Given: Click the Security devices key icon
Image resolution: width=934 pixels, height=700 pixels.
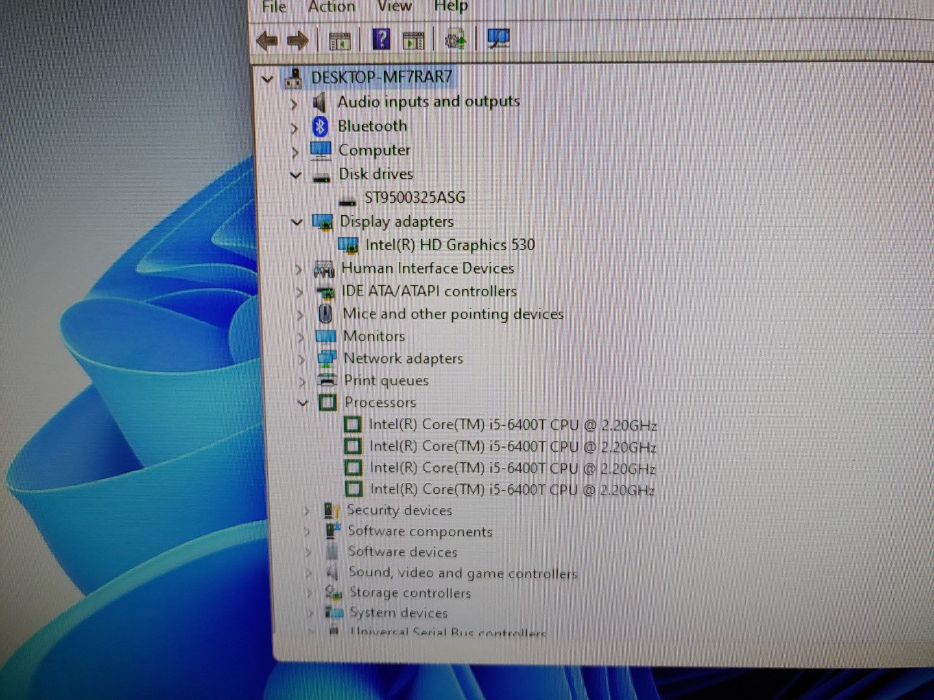Looking at the screenshot, I should pyautogui.click(x=331, y=511).
